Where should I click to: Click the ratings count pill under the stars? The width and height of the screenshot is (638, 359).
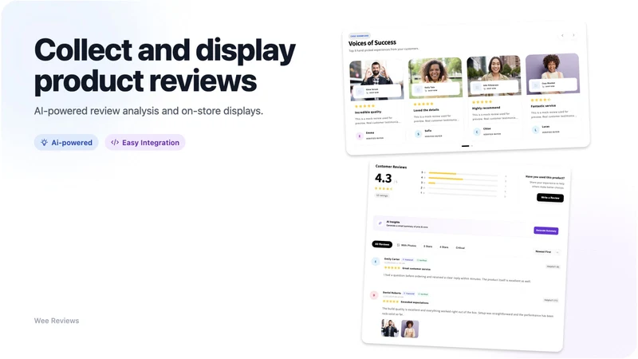[382, 195]
